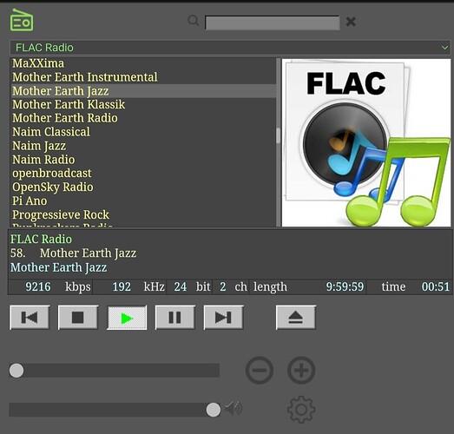Choose OpenSky Radio from the list
Image resolution: width=454 pixels, height=434 pixels.
click(53, 187)
